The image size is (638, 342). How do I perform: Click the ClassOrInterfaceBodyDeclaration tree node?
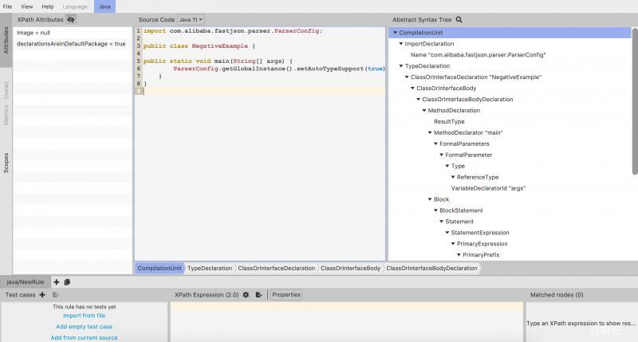pyautogui.click(x=467, y=99)
